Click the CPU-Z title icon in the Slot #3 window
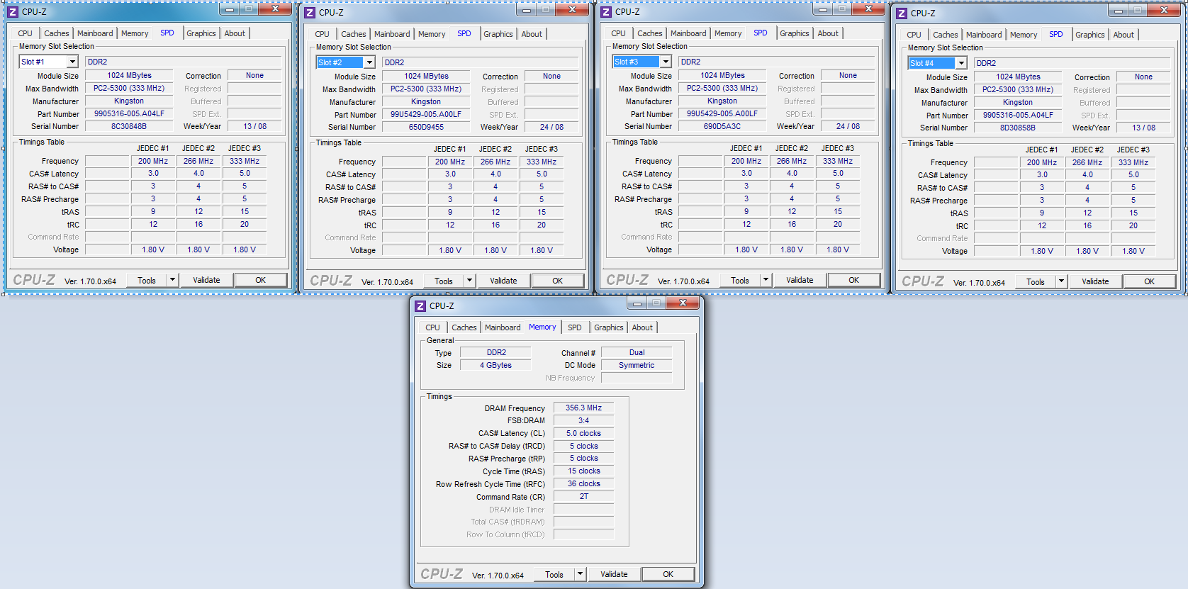The height and width of the screenshot is (589, 1188). click(x=606, y=12)
